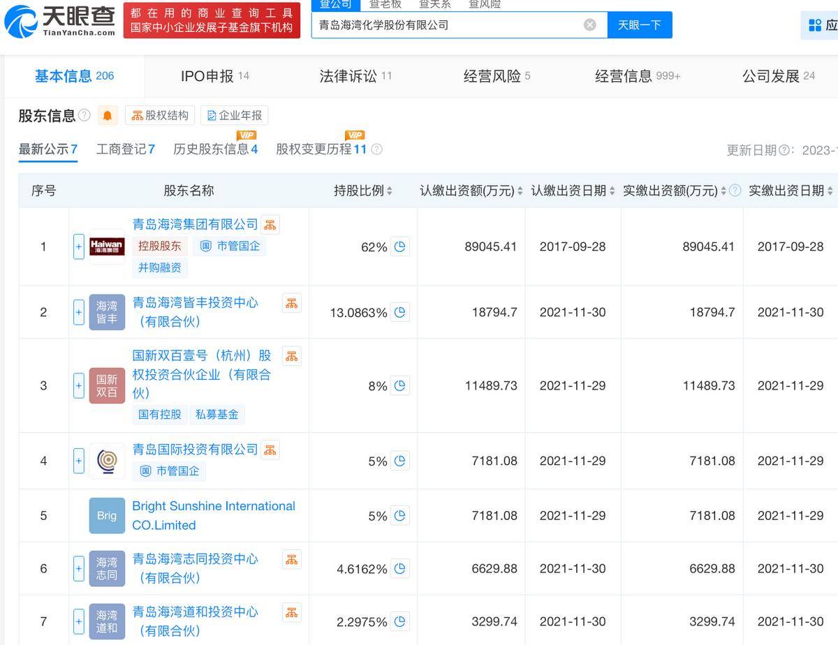The width and height of the screenshot is (838, 645).
Task: Show pie chart for the 62% holding
Action: point(400,246)
